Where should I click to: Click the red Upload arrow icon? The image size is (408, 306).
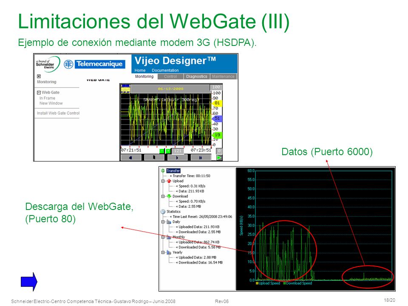(169, 181)
